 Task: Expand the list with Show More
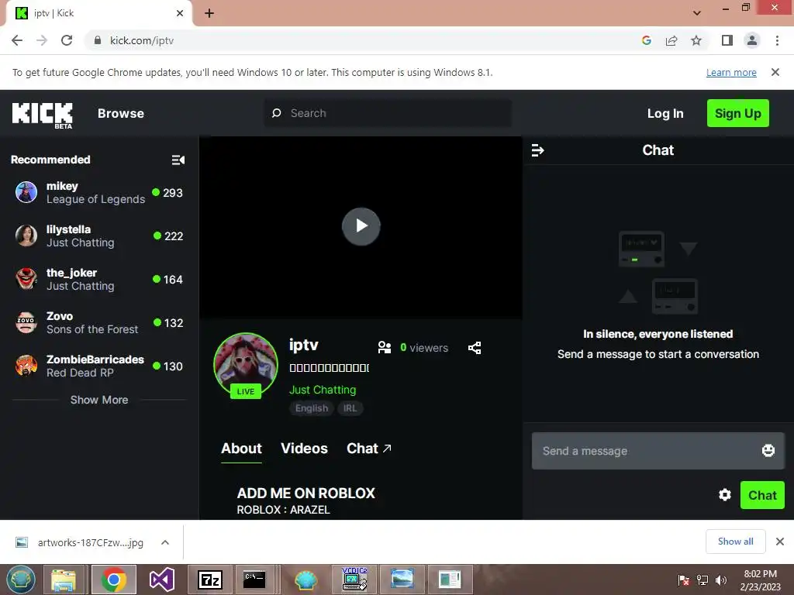coord(99,400)
